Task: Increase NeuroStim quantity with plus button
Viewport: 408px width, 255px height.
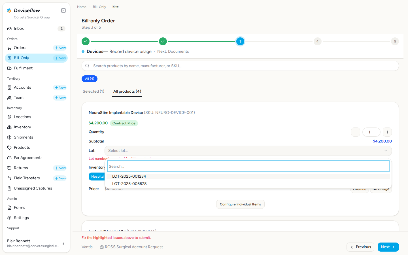Action: pos(387,132)
